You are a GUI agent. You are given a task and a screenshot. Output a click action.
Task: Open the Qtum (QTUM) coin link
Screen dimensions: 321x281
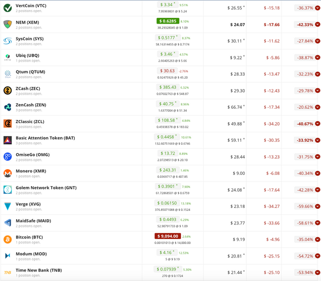tap(32, 71)
